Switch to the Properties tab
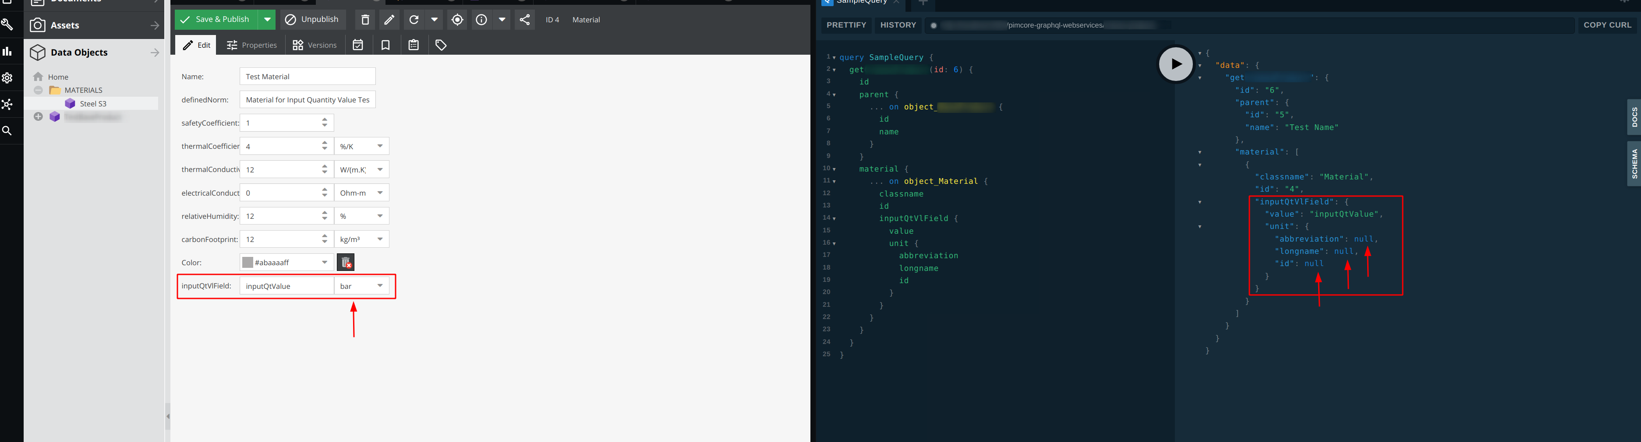The image size is (1641, 442). (x=251, y=45)
